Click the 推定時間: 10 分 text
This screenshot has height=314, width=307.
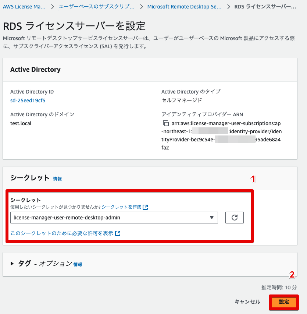point(279,287)
